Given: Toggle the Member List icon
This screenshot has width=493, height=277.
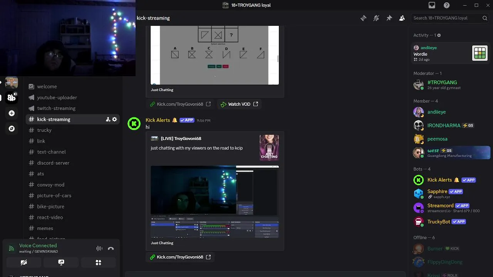Looking at the screenshot, I should tap(402, 18).
